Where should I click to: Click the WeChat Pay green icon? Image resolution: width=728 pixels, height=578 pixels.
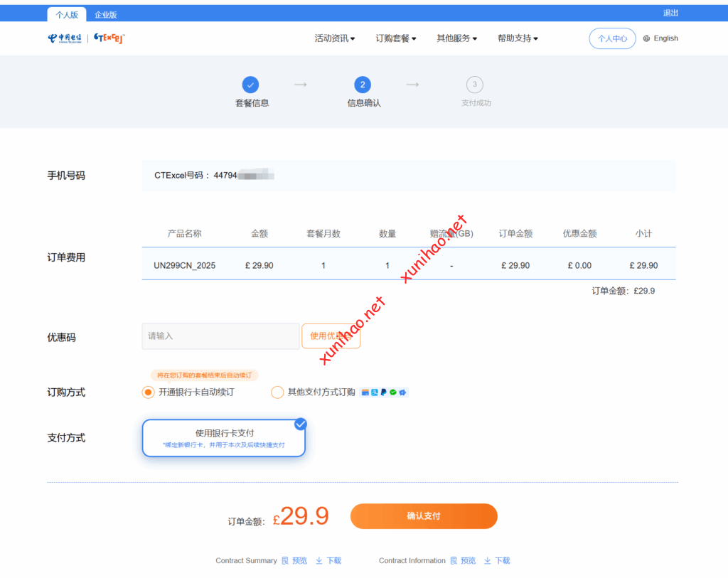tap(392, 392)
